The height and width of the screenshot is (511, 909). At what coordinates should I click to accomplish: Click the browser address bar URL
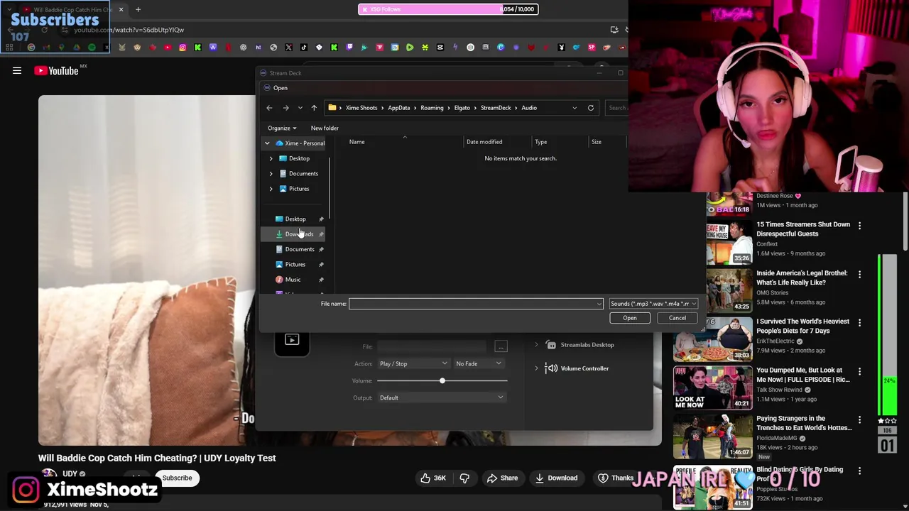tap(129, 30)
